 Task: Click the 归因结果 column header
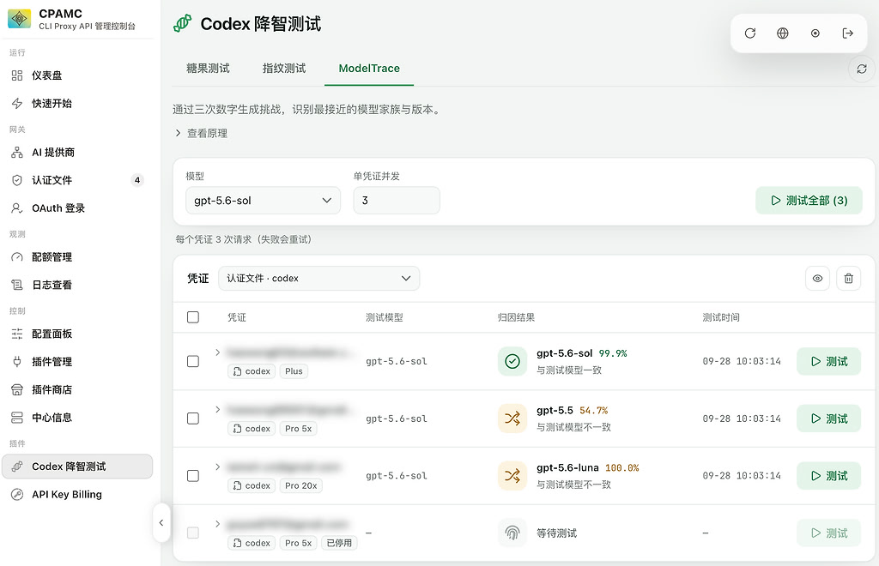516,317
